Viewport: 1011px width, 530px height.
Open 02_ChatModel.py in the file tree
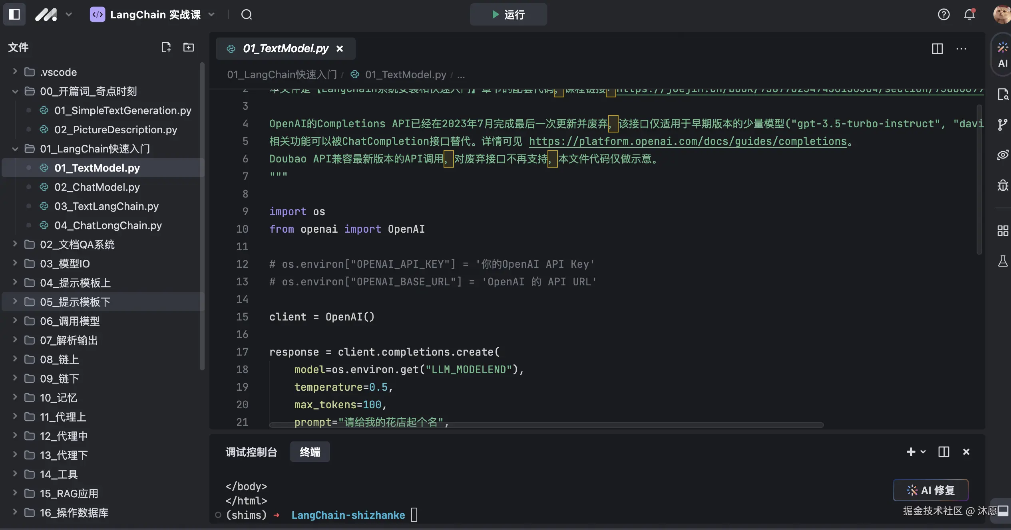pyautogui.click(x=97, y=187)
